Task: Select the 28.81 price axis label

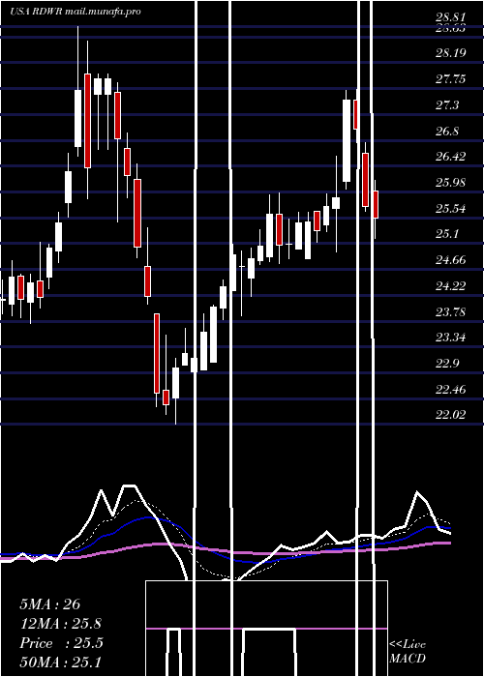Action: (x=450, y=17)
